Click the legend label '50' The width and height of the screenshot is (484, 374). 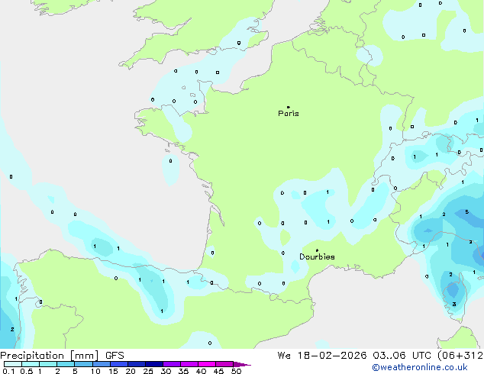coord(237,371)
